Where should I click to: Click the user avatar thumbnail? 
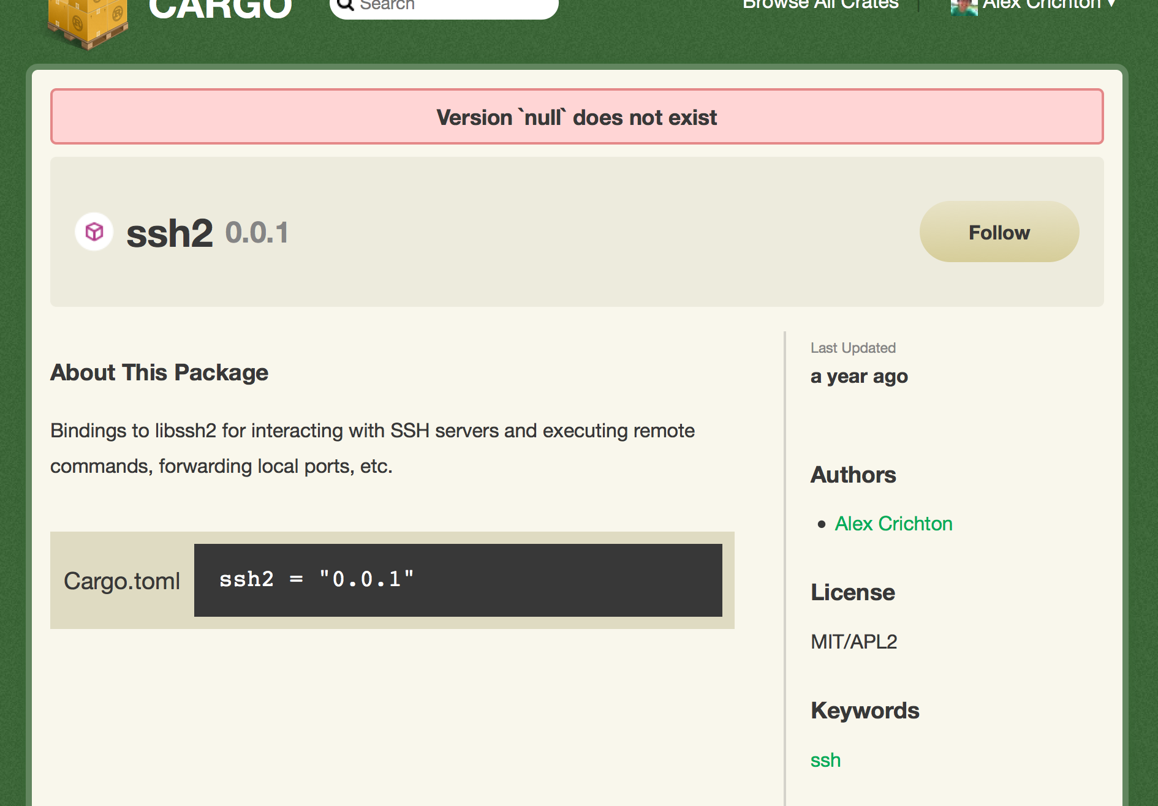[x=964, y=7]
